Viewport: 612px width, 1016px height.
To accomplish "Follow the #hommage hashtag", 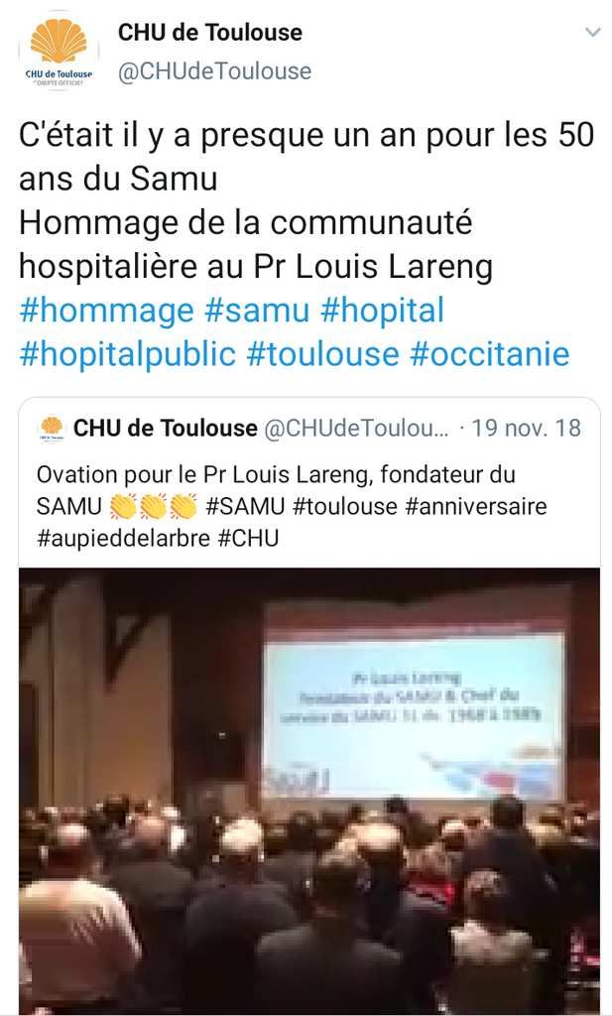I will click(x=106, y=310).
